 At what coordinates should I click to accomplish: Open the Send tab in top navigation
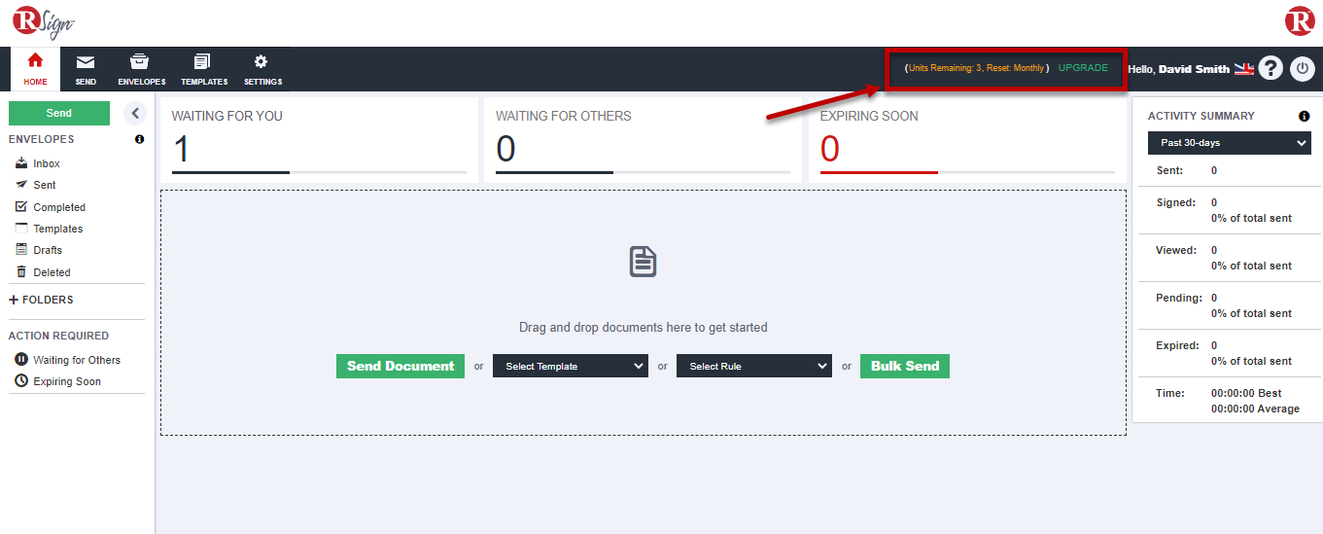click(86, 69)
